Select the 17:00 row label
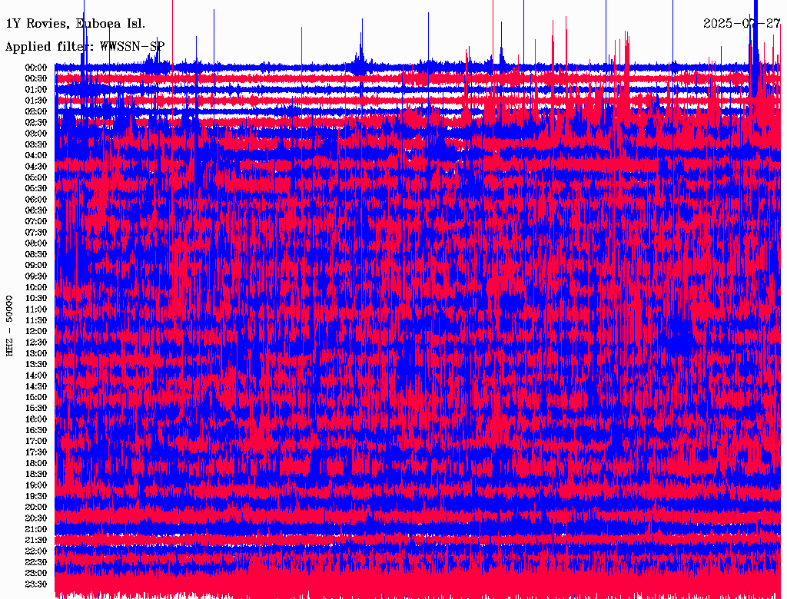 click(x=36, y=442)
